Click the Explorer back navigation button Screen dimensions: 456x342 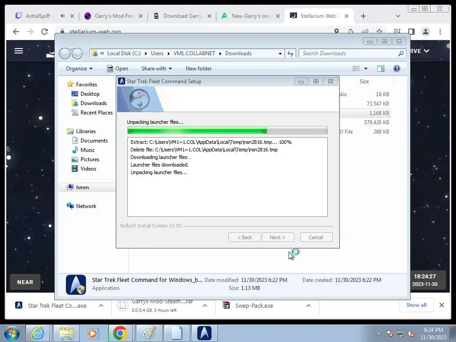coord(65,53)
